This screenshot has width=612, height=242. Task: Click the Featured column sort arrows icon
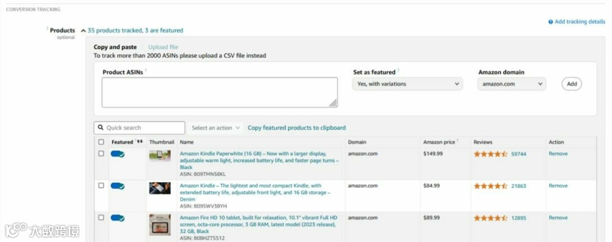(x=140, y=142)
